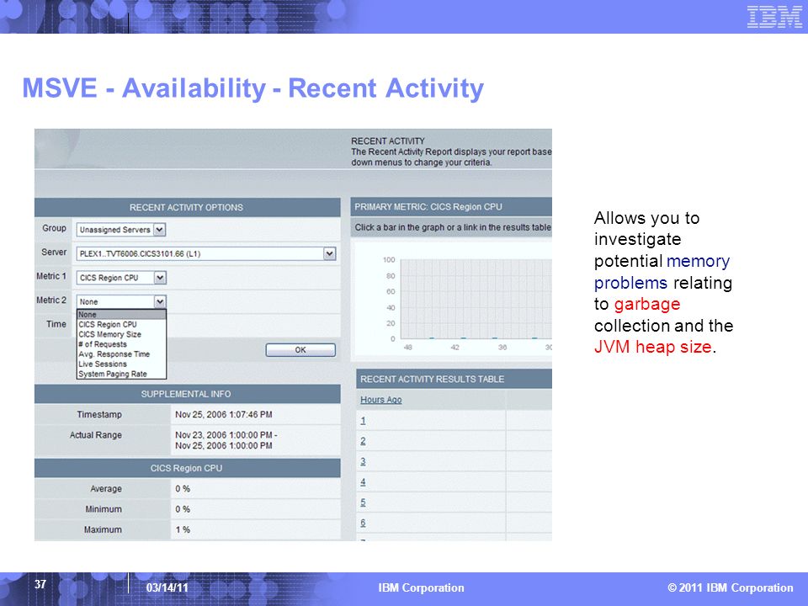This screenshot has height=606, width=808.
Task: Click the Actual Range value text
Action: coord(226,440)
